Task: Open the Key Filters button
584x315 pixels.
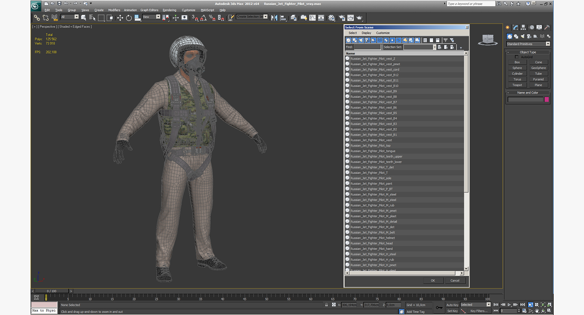Action: 479,311
